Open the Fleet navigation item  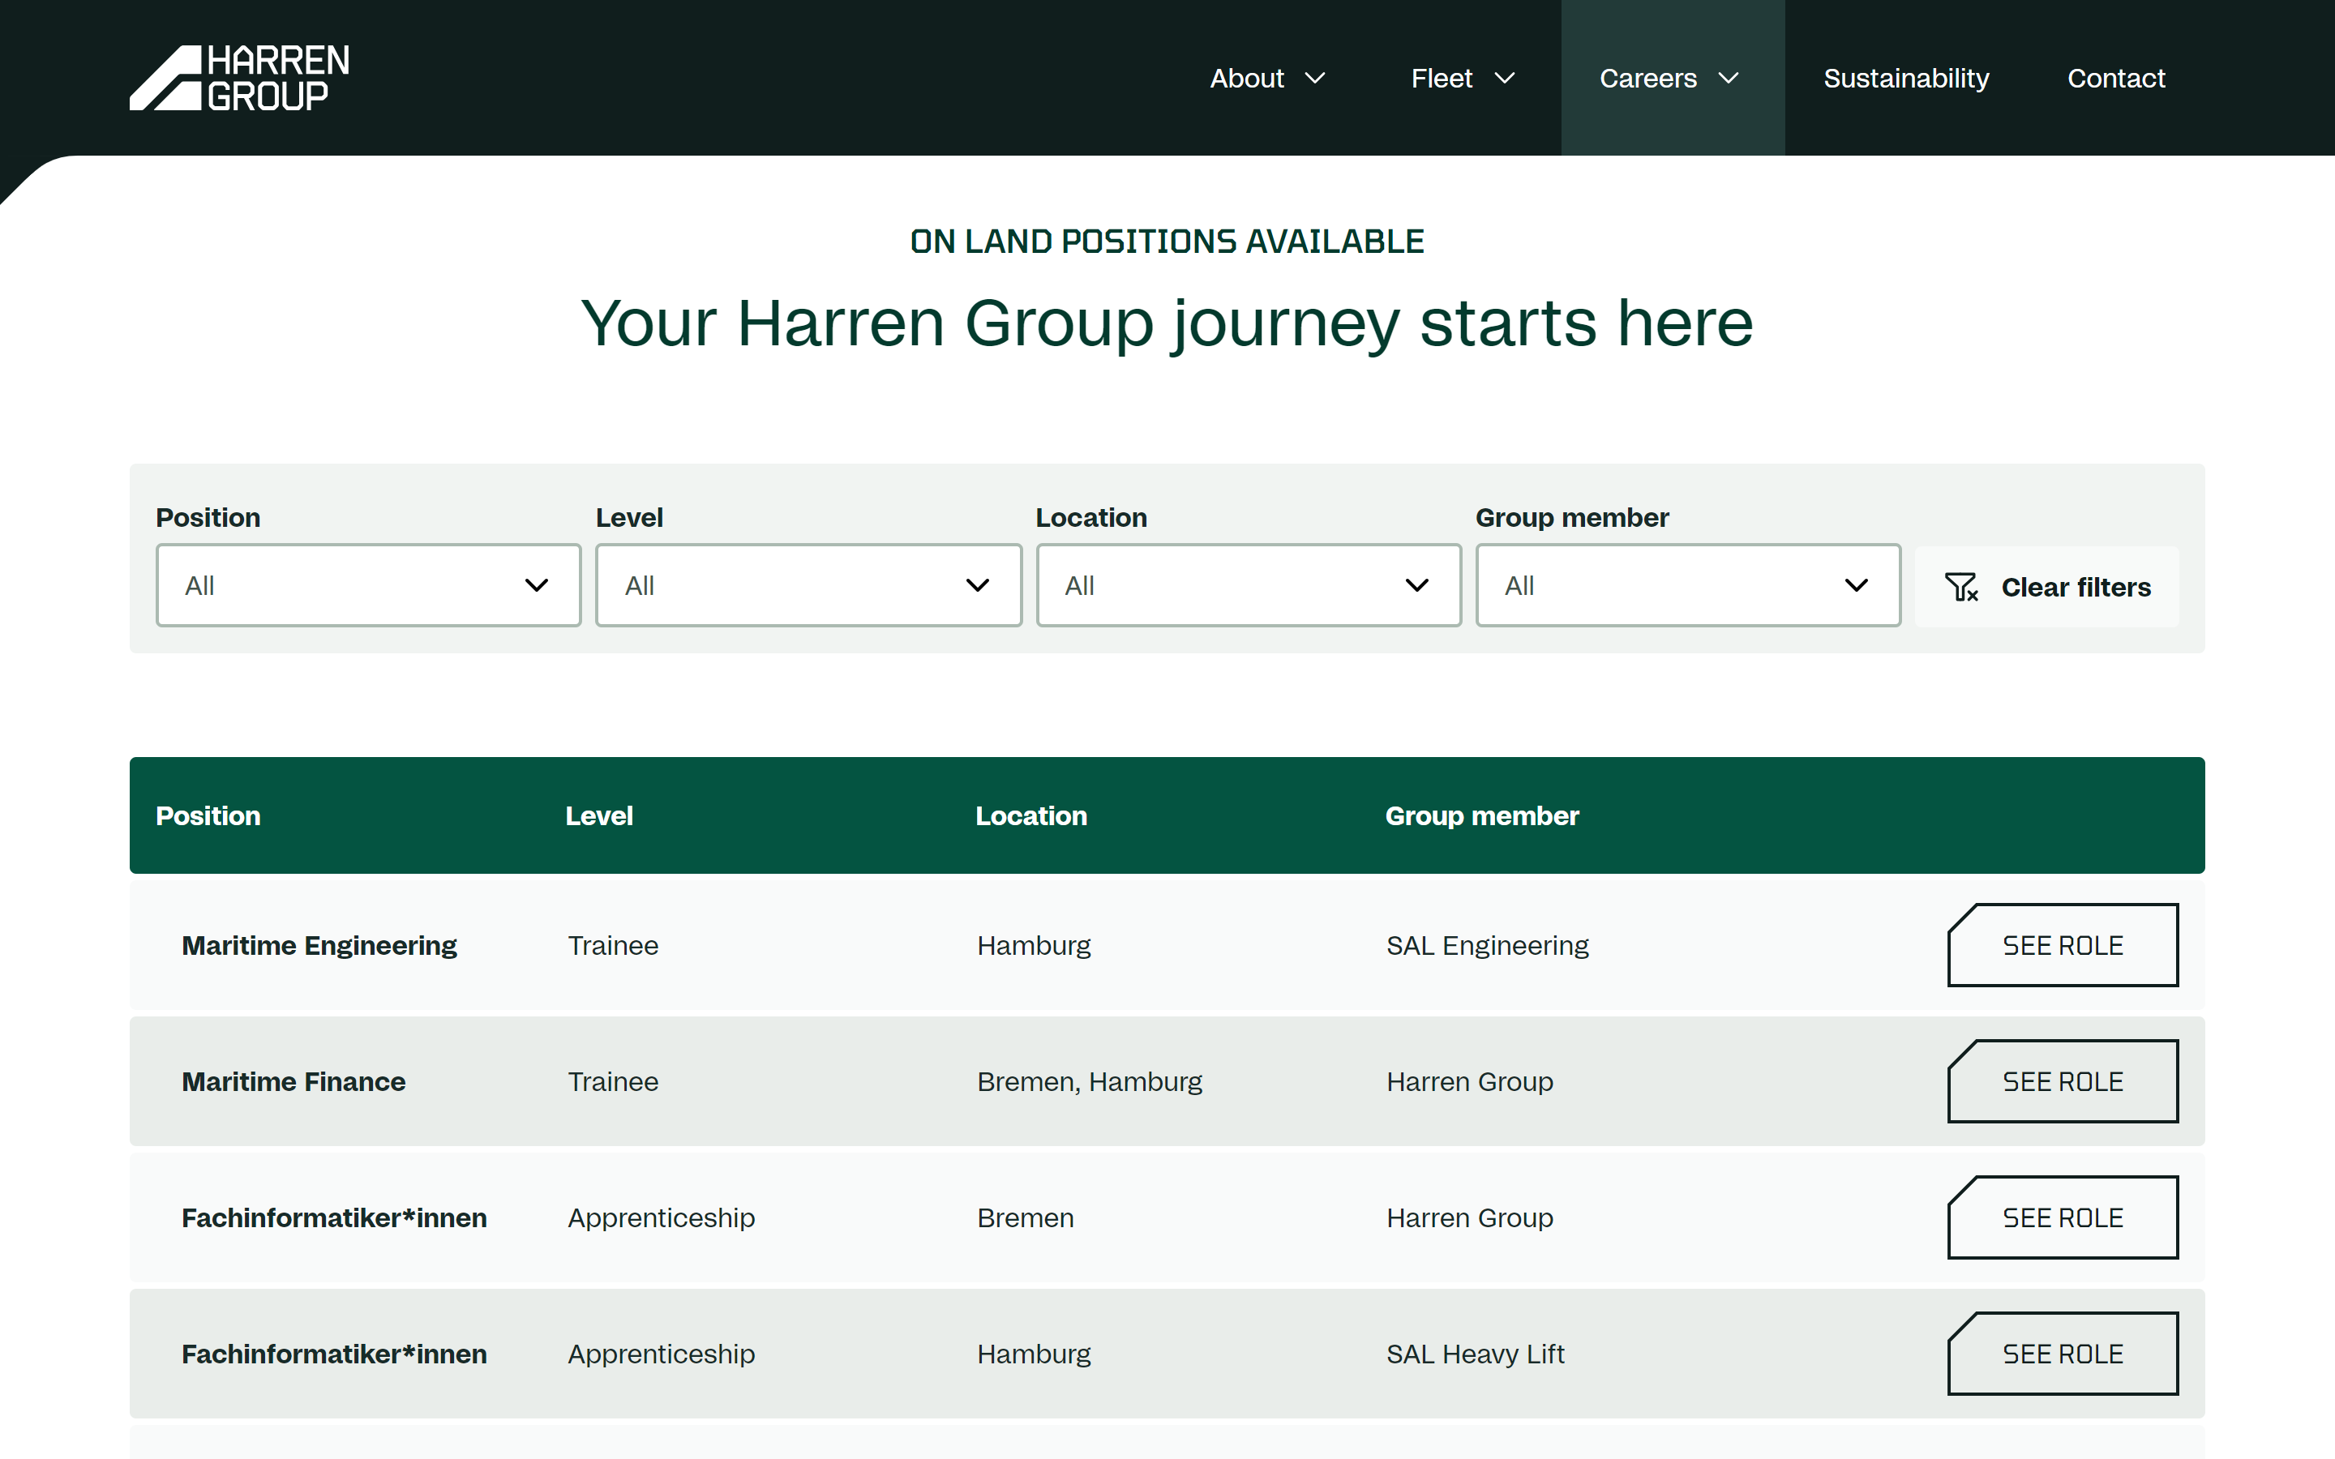tap(1442, 78)
